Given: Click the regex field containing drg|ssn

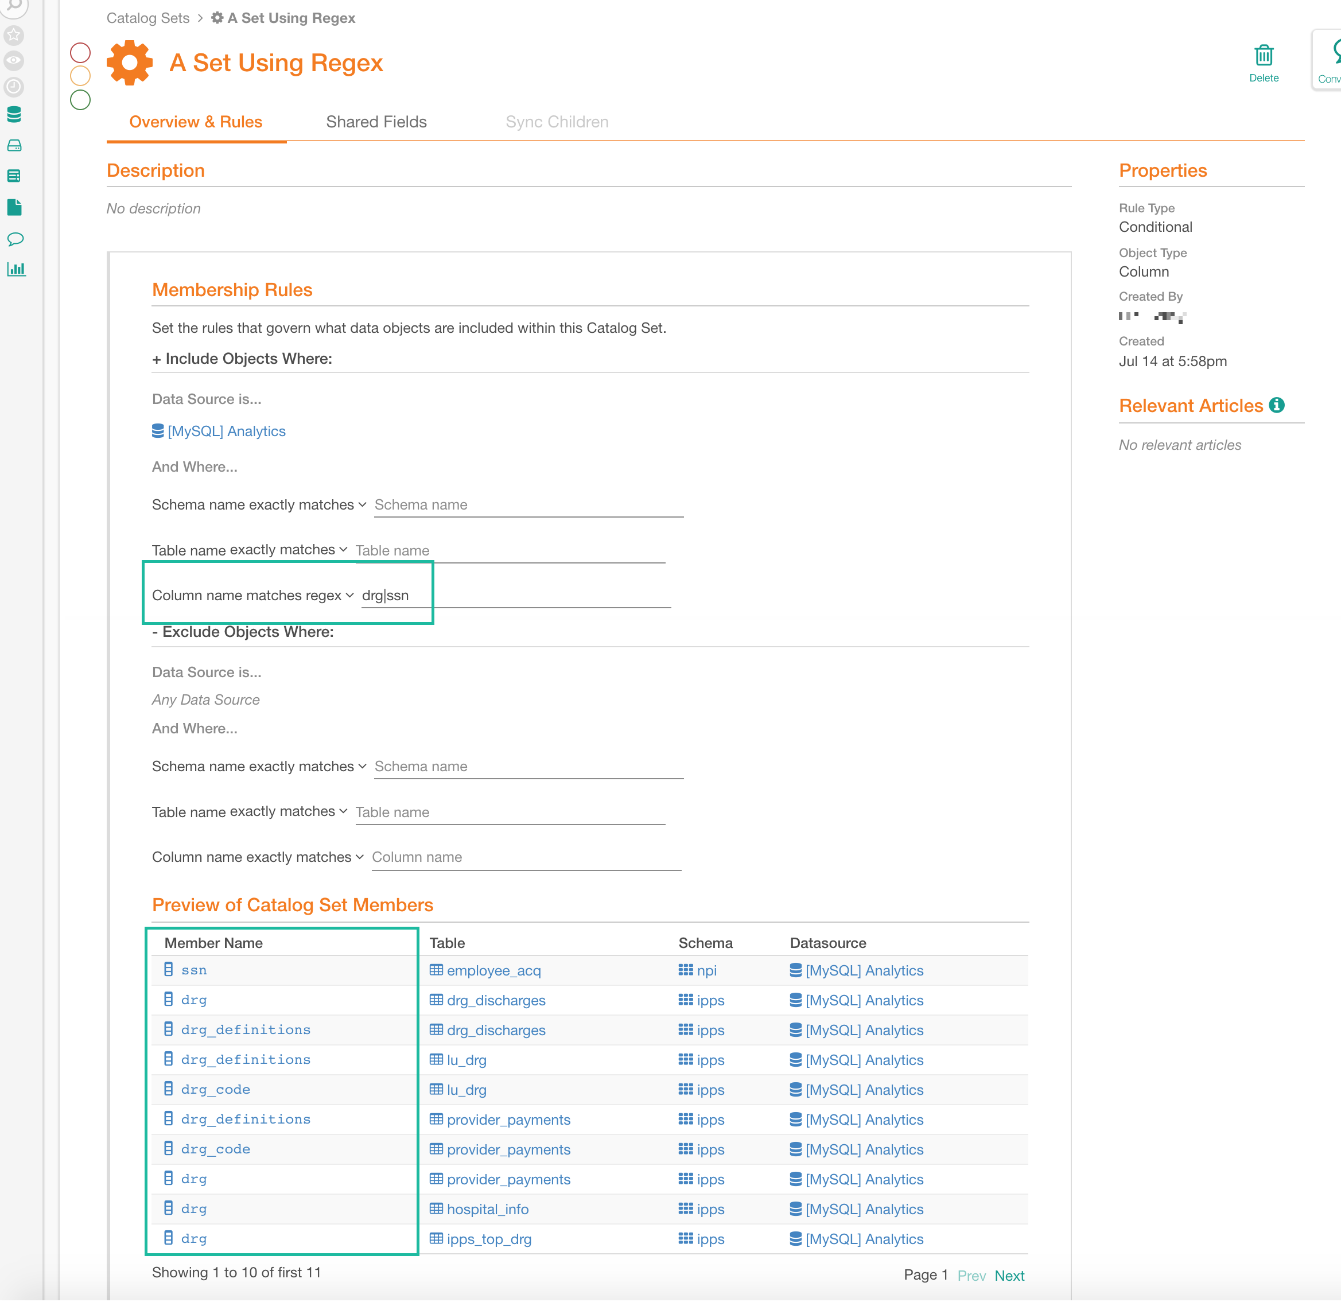Looking at the screenshot, I should point(516,596).
